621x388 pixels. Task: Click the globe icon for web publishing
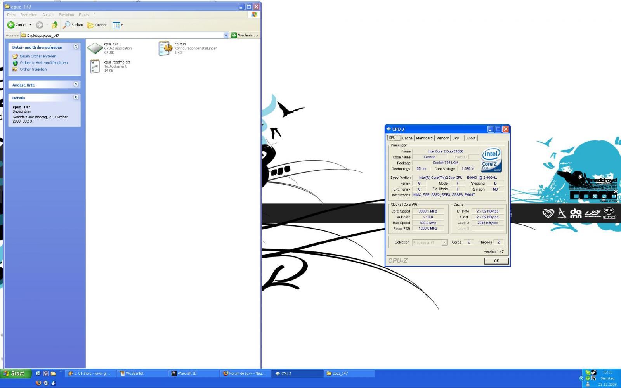(x=15, y=63)
